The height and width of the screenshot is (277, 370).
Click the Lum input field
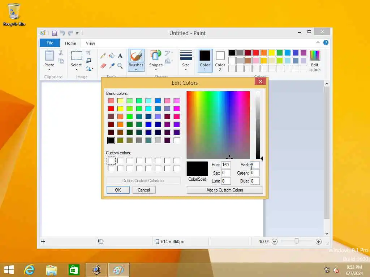(226, 181)
